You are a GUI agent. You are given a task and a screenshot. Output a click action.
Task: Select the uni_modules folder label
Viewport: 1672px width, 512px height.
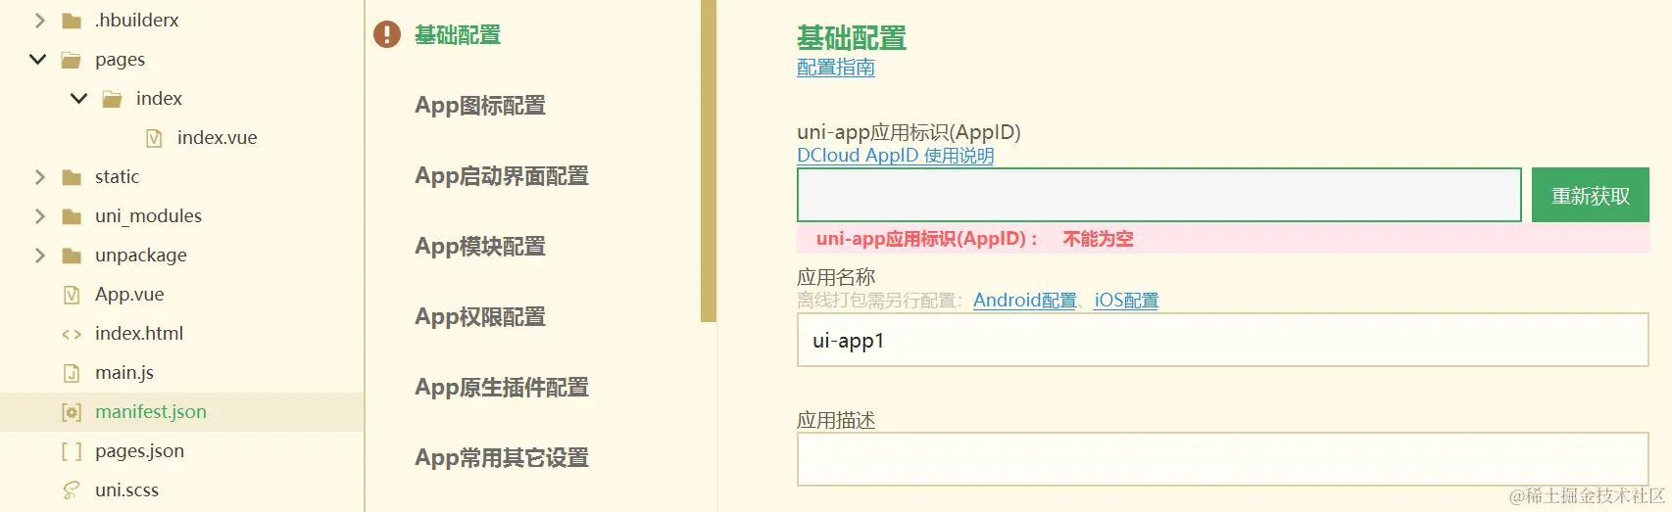[x=148, y=216]
